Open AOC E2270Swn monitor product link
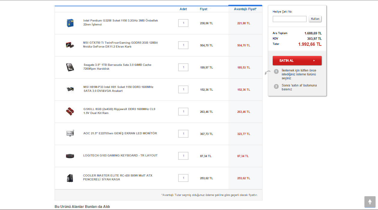The image size is (378, 210). (120, 133)
